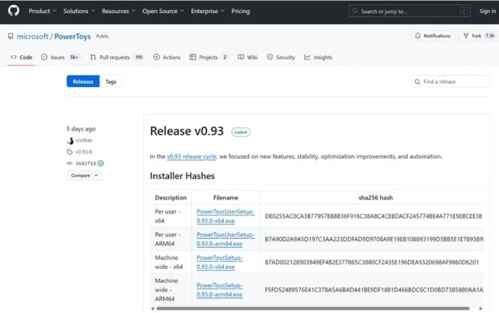Expand the Solutions dropdown menu
The image size is (499, 313).
78,11
